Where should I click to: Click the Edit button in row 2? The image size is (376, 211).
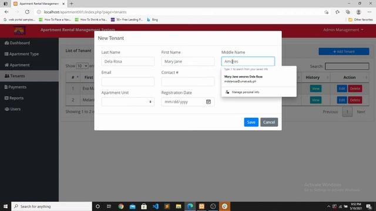342,100
